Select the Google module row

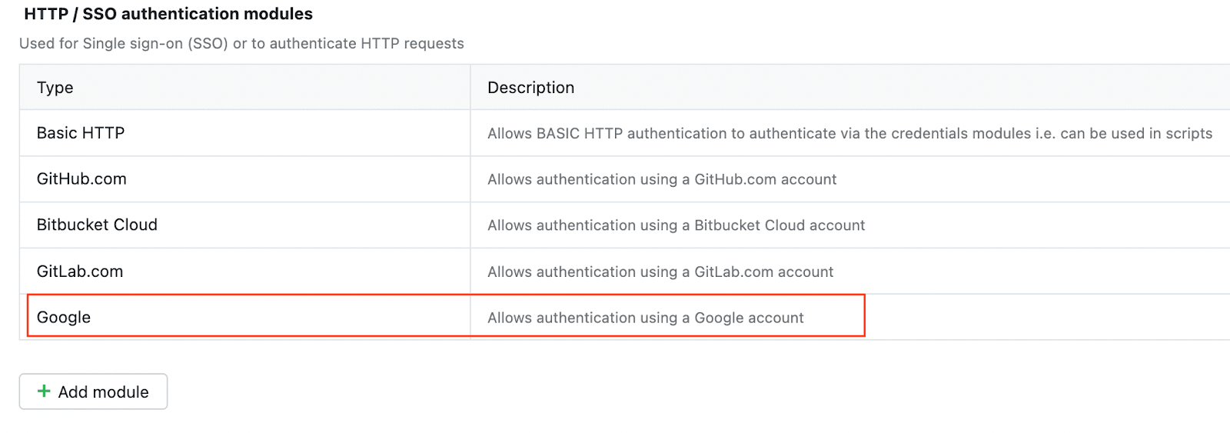(624, 317)
